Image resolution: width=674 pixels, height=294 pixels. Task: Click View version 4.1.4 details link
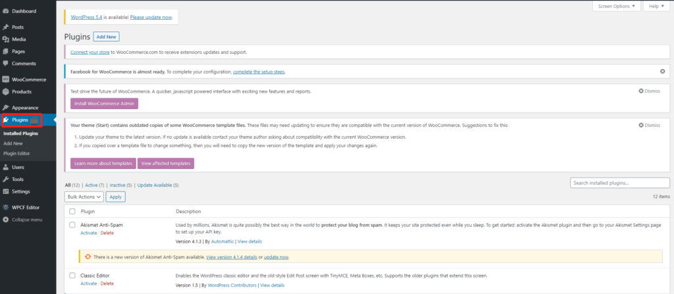(x=232, y=257)
